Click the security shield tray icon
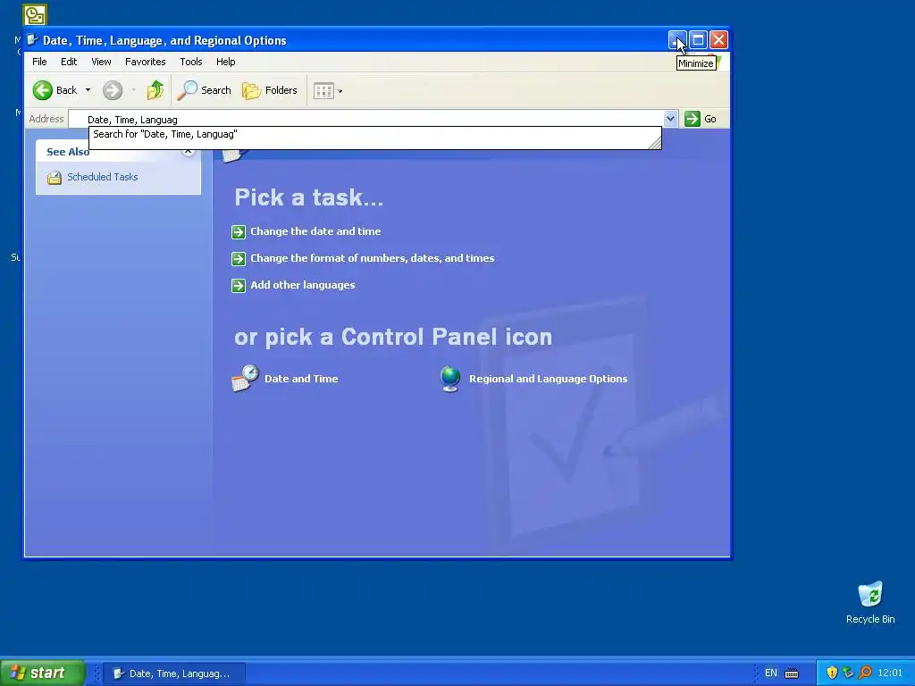This screenshot has height=686, width=915. (832, 673)
